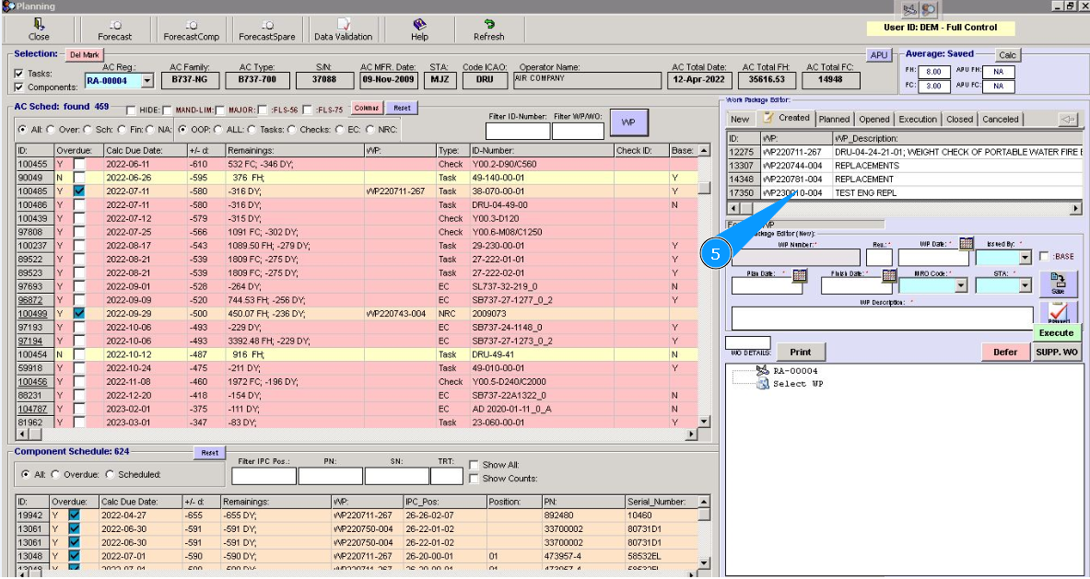Viewport: 1090px width, 579px height.
Task: Open the MRO Code dropdown
Action: click(x=961, y=286)
